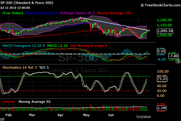The height and width of the screenshot is (121, 181).
Task: Click the 1.1M volume value tag
Action: (x=162, y=108)
